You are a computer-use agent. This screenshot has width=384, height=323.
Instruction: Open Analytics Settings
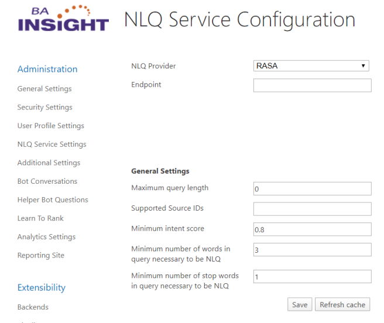46,237
